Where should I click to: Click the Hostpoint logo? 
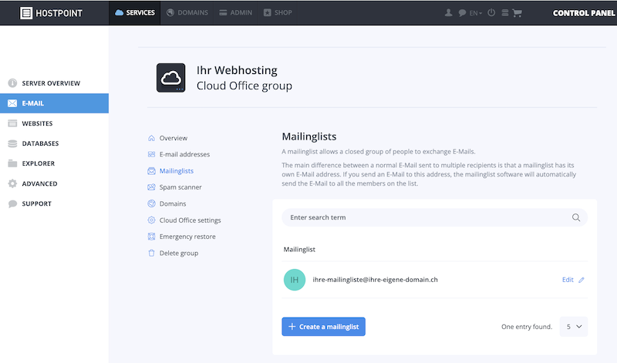point(51,13)
